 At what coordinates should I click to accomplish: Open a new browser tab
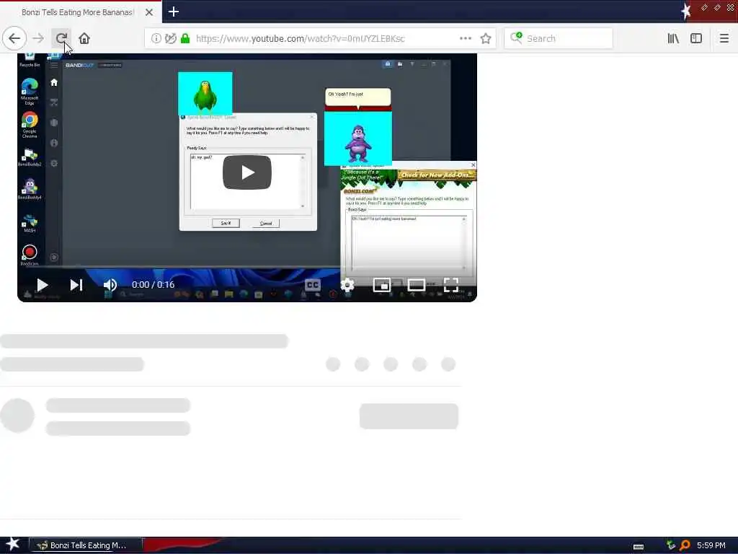coord(173,12)
